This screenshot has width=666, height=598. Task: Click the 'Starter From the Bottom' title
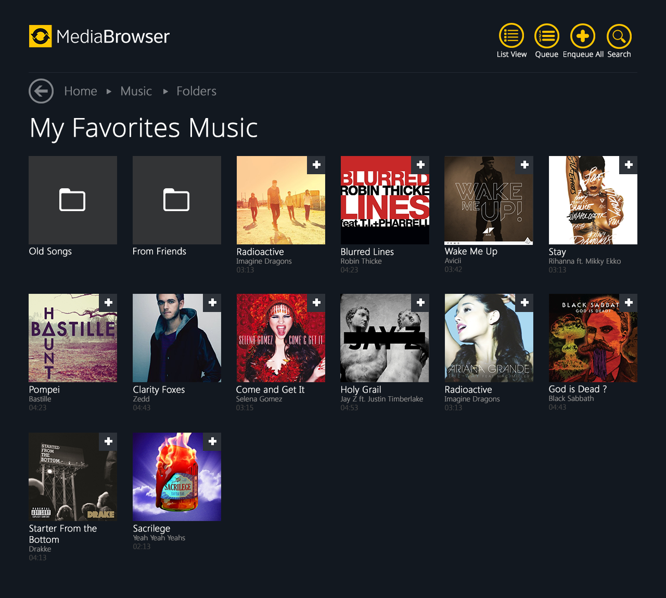(x=63, y=534)
